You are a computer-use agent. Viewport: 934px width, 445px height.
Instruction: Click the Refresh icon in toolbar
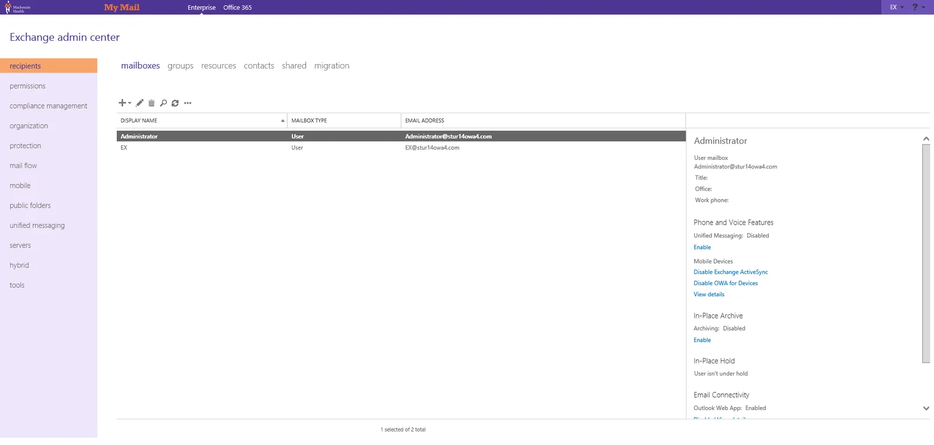coord(175,103)
